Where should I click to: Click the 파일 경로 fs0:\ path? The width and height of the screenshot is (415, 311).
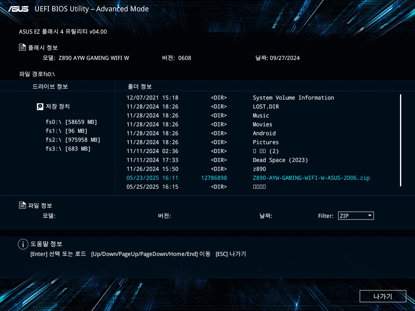coord(37,74)
